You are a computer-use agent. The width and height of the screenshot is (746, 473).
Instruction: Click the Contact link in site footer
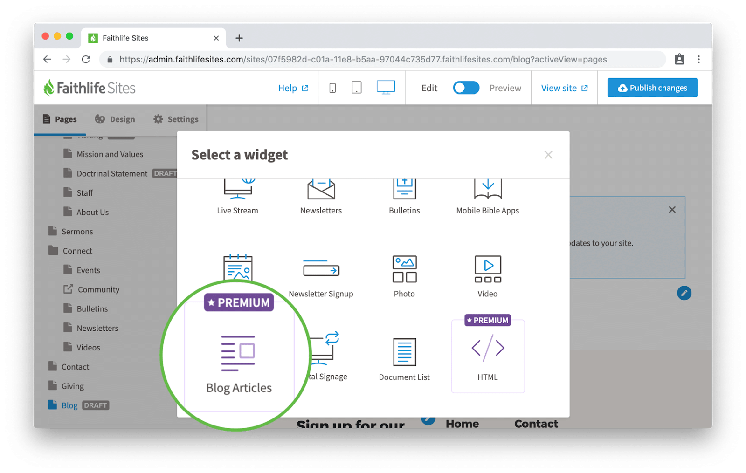(536, 423)
